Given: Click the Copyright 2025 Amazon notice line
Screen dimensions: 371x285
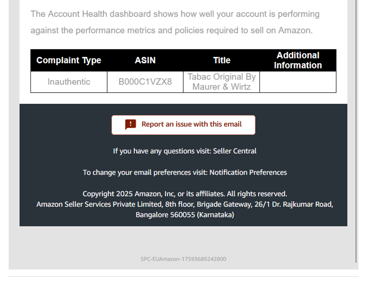Looking at the screenshot, I should point(185,194).
